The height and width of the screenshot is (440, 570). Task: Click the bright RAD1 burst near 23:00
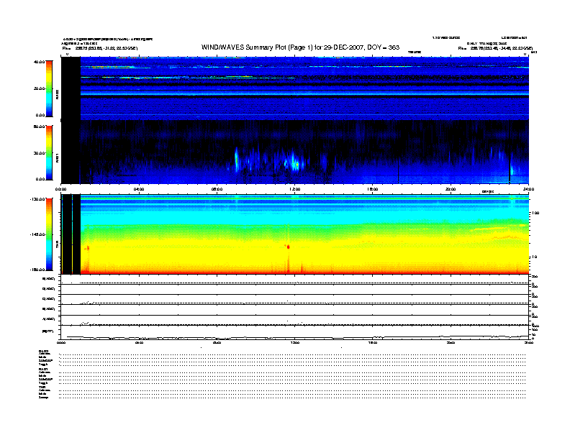[512, 170]
